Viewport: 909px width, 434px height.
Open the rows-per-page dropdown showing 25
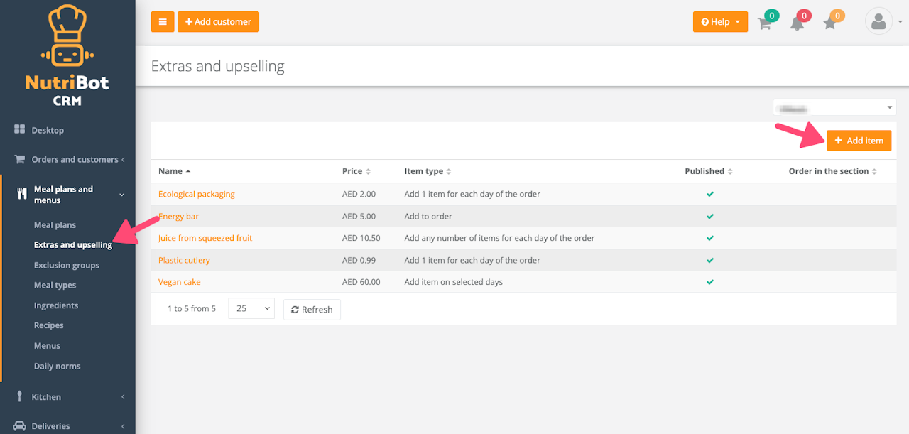[x=251, y=309]
